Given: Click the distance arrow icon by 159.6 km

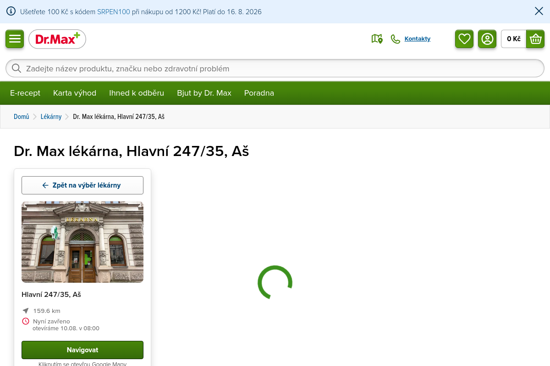Looking at the screenshot, I should (x=26, y=311).
